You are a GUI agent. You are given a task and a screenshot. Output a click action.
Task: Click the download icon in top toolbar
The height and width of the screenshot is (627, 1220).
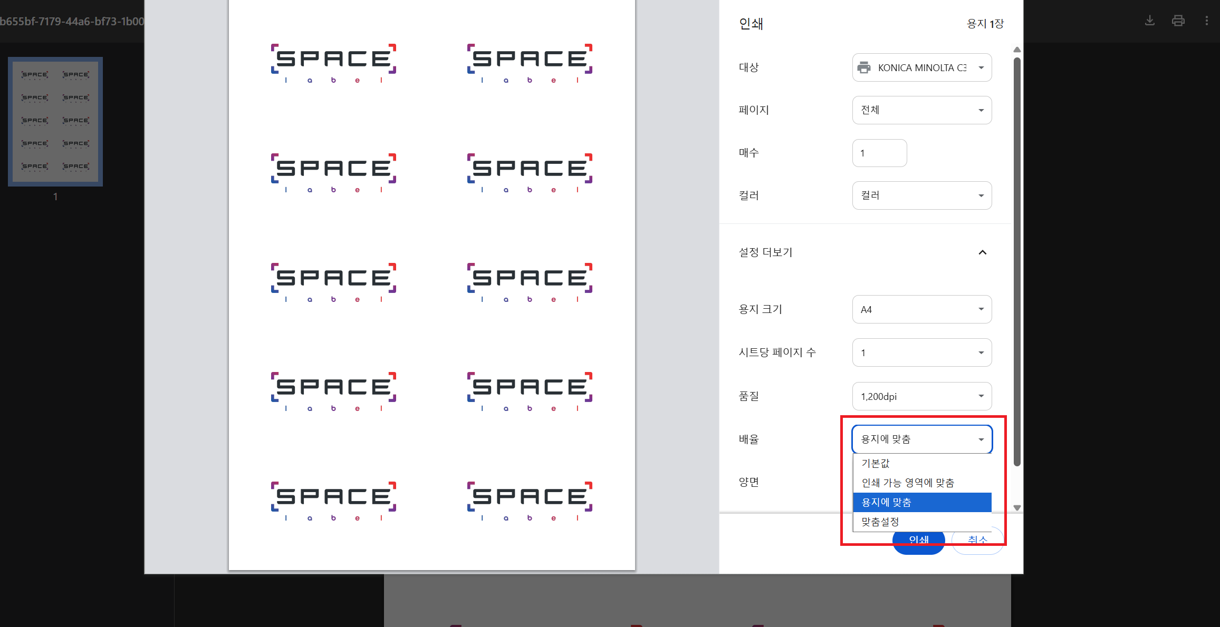pyautogui.click(x=1150, y=21)
